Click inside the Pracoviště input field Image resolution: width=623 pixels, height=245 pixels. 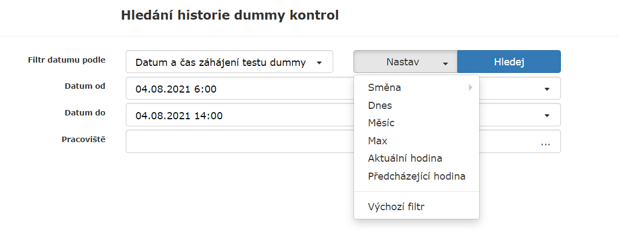point(240,142)
